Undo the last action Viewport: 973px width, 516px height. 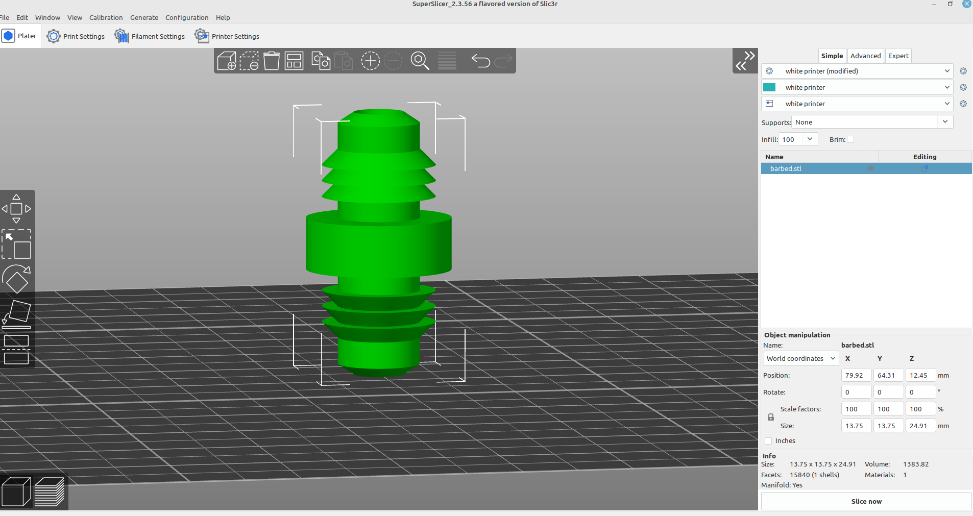click(x=480, y=61)
